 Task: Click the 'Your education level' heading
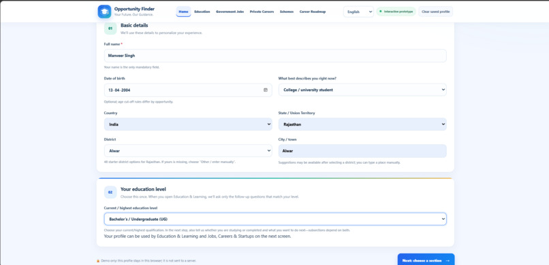pyautogui.click(x=143, y=189)
